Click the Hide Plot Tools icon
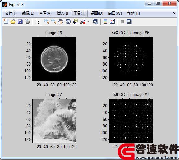The height and width of the screenshot is (160, 179). pos(122,21)
